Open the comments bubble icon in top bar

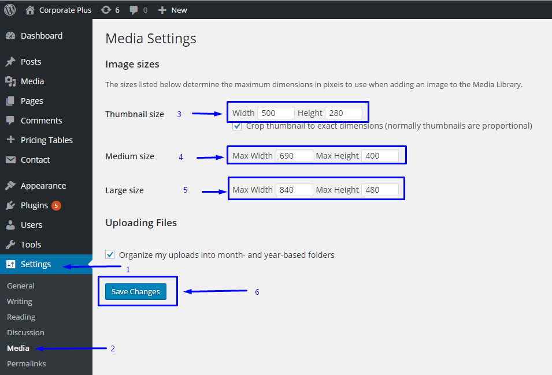coord(134,10)
